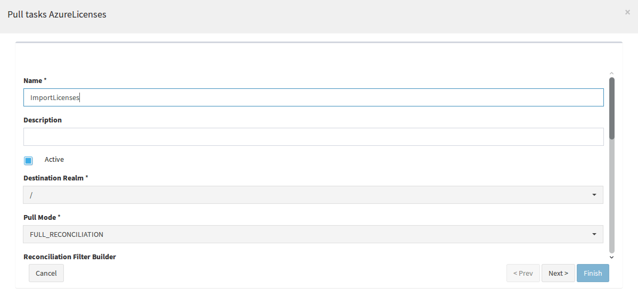Viewport: 638px width, 305px height.
Task: Click the Pull Mode caret arrow
Action: [x=594, y=234]
